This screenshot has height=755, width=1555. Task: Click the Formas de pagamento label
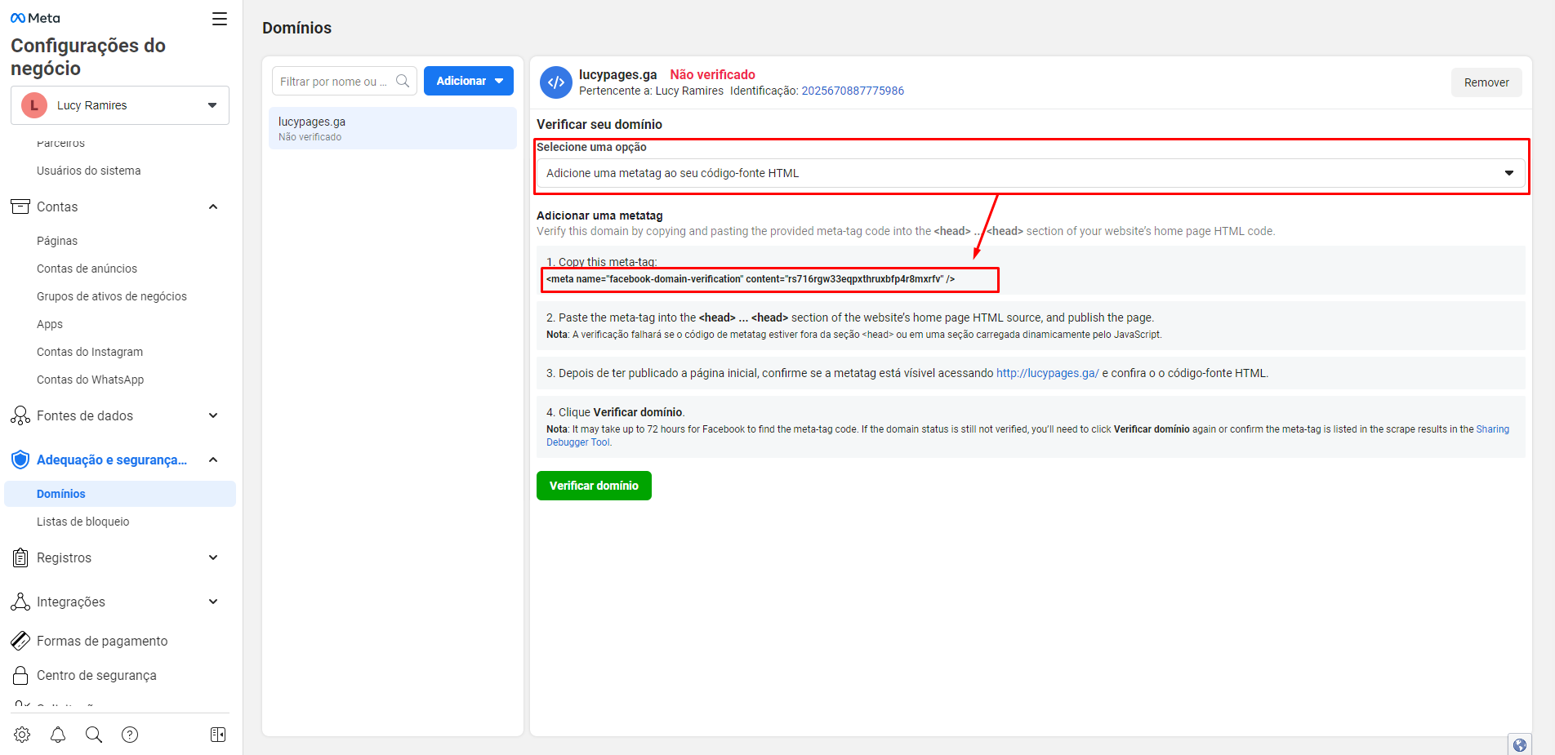102,641
